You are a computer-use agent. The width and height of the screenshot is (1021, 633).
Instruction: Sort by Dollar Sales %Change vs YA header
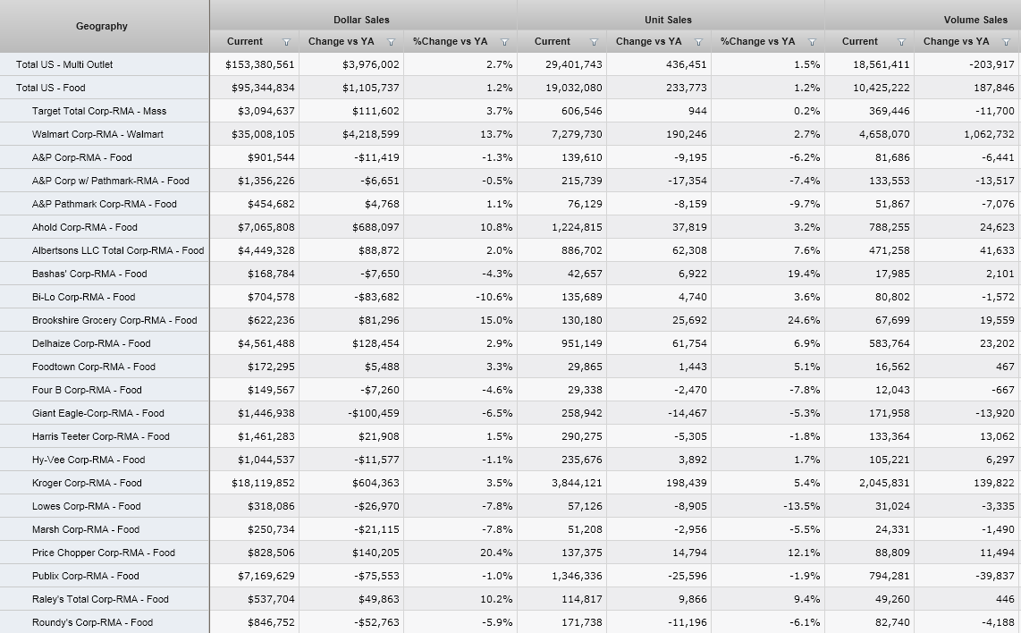click(x=451, y=42)
